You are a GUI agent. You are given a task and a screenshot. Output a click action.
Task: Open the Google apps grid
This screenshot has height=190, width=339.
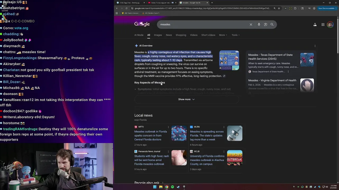pyautogui.click(x=323, y=25)
